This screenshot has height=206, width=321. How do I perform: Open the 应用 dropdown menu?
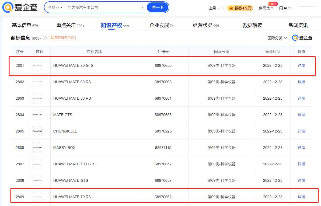coord(214,8)
